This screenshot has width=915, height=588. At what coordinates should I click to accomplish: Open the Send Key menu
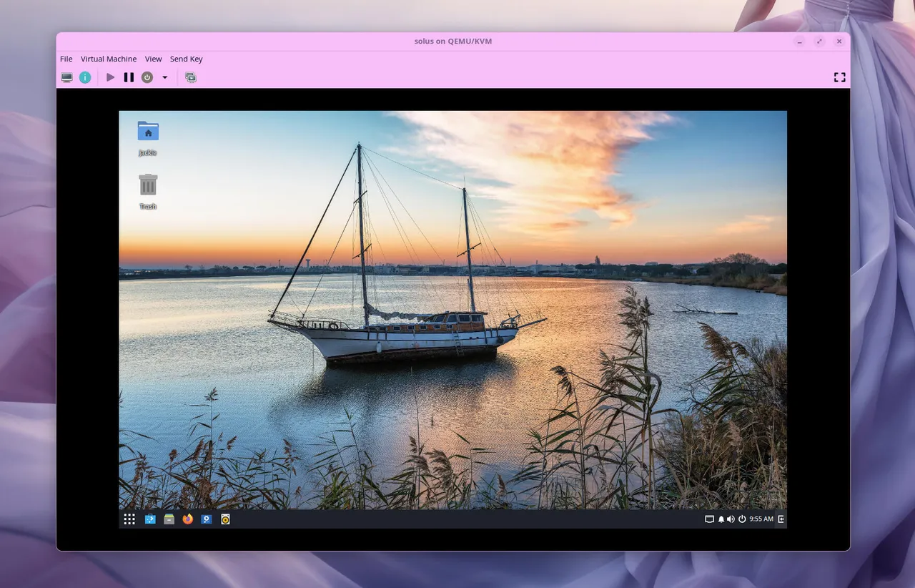[186, 59]
